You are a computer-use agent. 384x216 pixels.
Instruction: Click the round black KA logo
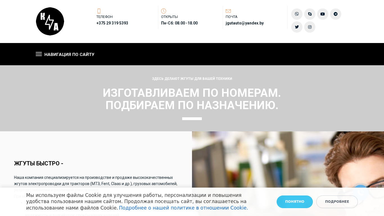pos(50,21)
